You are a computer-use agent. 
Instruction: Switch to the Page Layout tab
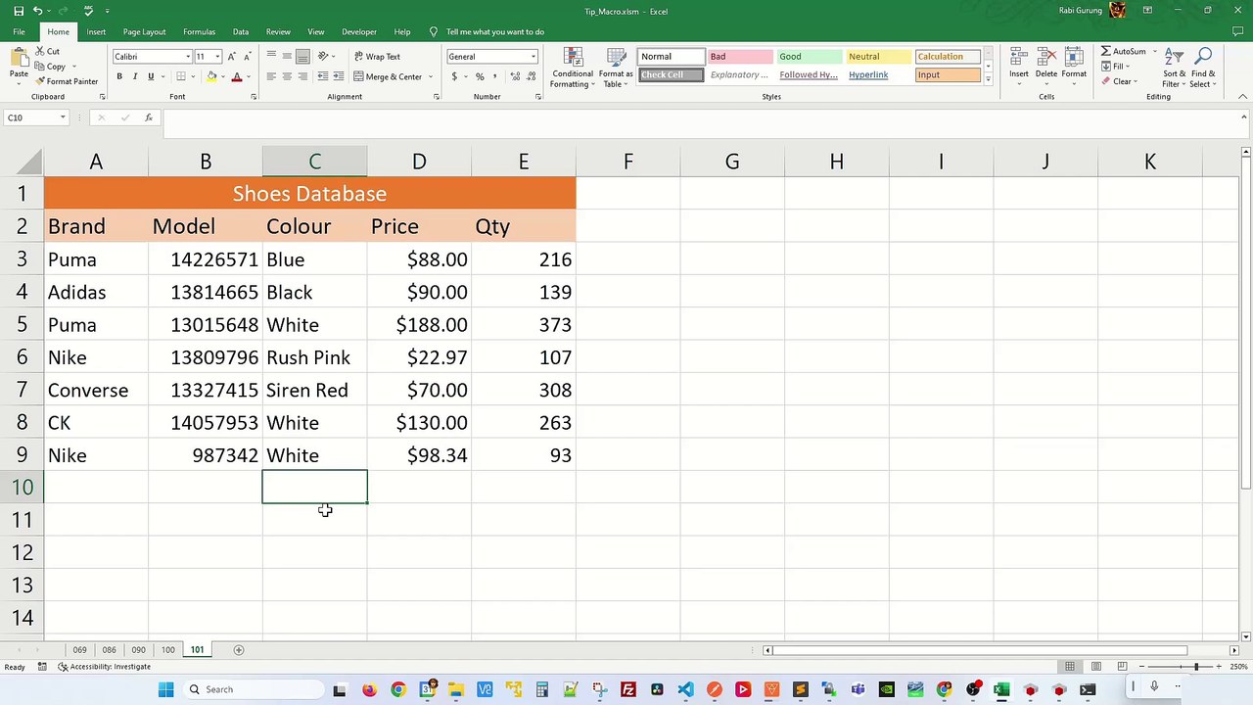[x=144, y=31]
